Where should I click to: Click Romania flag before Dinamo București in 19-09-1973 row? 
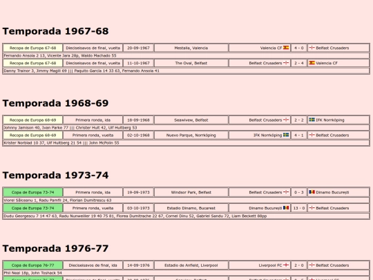click(312, 192)
